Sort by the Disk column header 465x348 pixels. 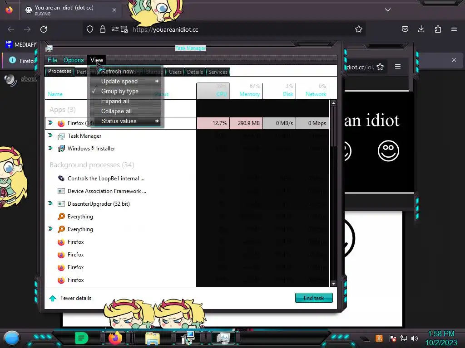coord(279,90)
